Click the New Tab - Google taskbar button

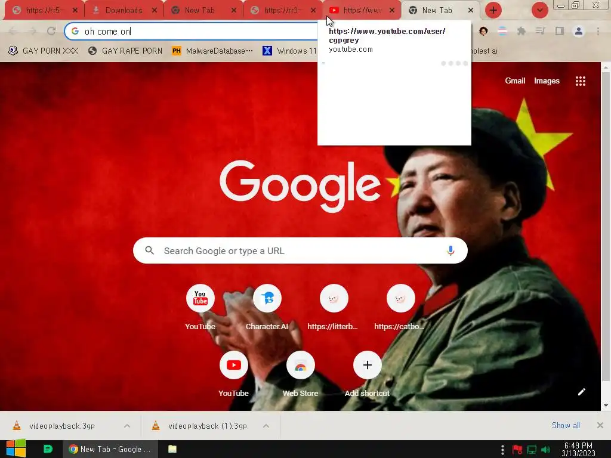110,449
